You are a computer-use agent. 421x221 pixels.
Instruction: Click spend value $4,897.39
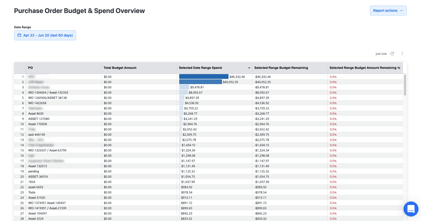click(192, 98)
